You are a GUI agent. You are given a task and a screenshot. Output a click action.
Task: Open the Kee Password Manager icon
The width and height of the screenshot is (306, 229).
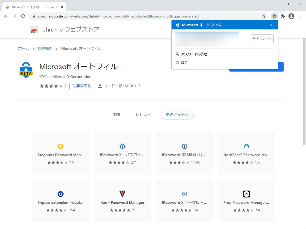tap(122, 194)
